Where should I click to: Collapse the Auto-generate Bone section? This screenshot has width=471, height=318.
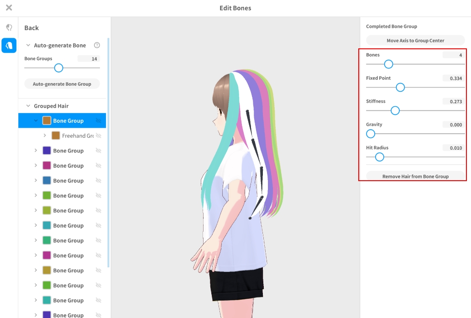tap(28, 45)
